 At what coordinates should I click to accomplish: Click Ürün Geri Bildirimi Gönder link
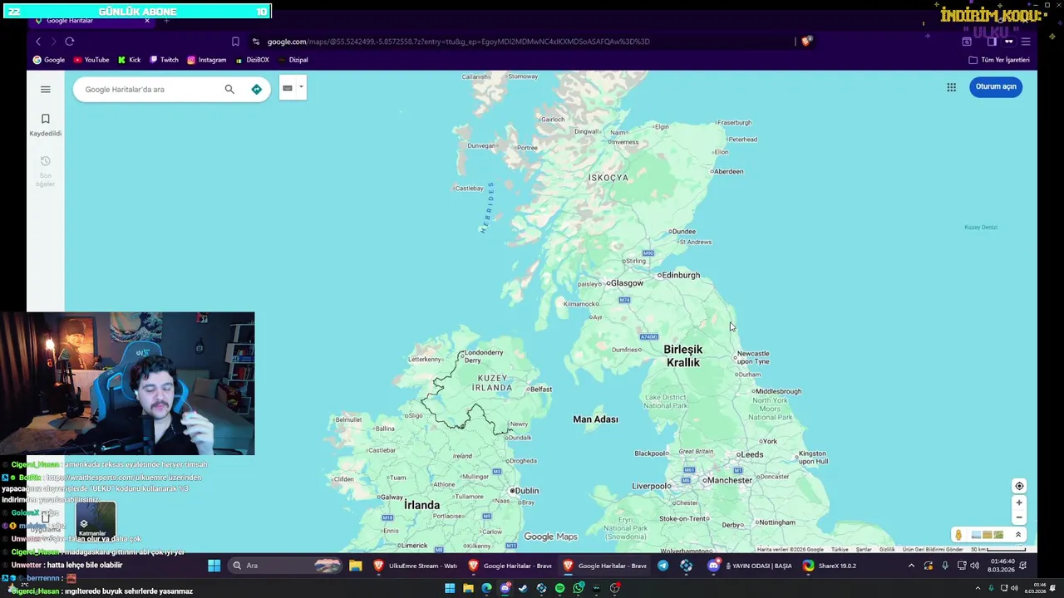coord(933,549)
